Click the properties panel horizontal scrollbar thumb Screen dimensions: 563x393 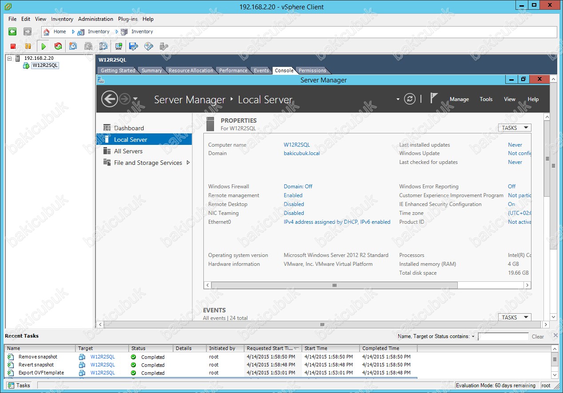point(334,285)
